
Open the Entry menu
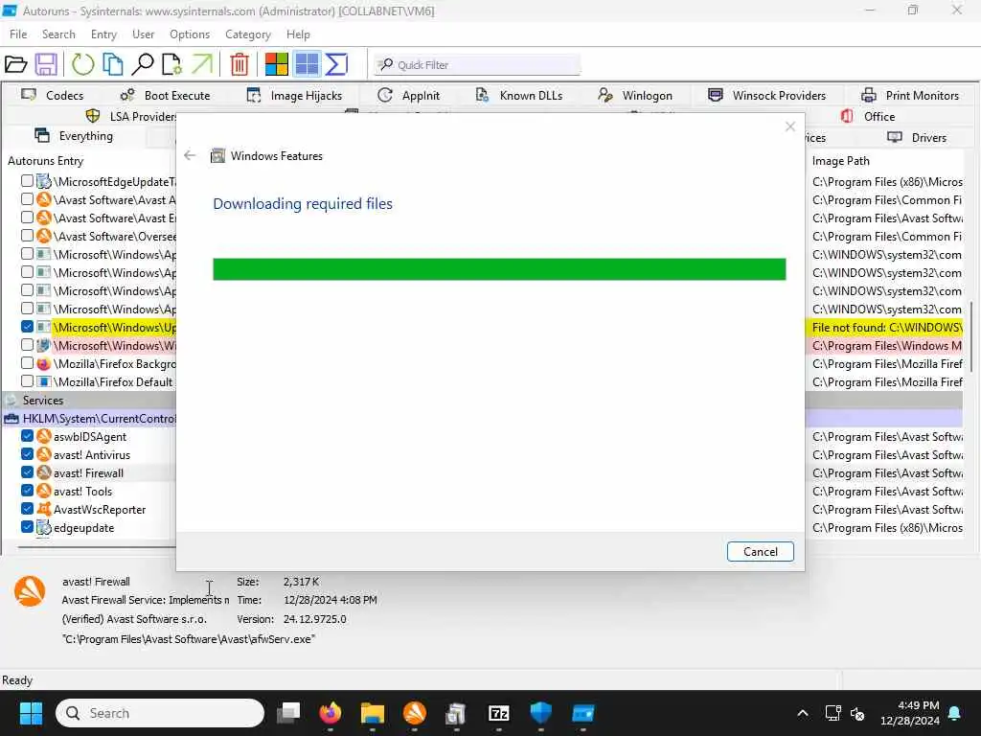point(103,34)
